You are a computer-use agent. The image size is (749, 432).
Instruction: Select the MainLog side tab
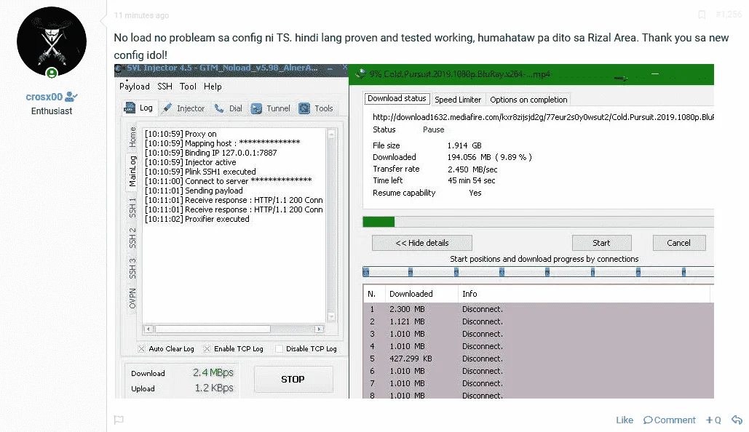(x=132, y=171)
